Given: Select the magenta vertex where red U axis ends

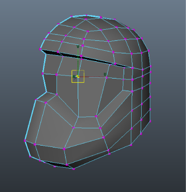Looking at the screenshot, I should (x=106, y=78).
